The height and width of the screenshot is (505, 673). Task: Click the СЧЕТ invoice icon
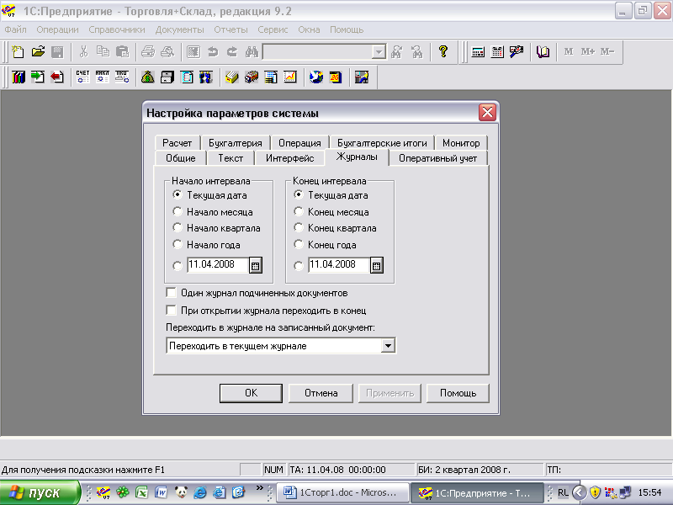point(82,77)
